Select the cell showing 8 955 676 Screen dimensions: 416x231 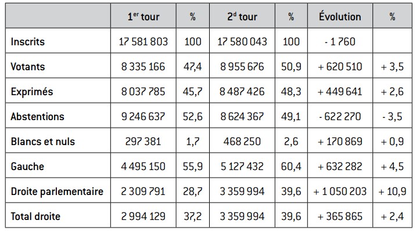click(242, 67)
